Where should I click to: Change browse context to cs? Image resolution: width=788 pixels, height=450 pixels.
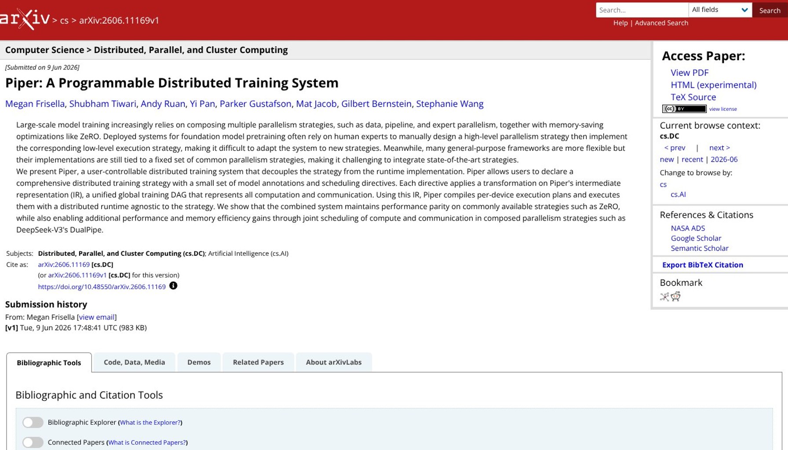663,185
